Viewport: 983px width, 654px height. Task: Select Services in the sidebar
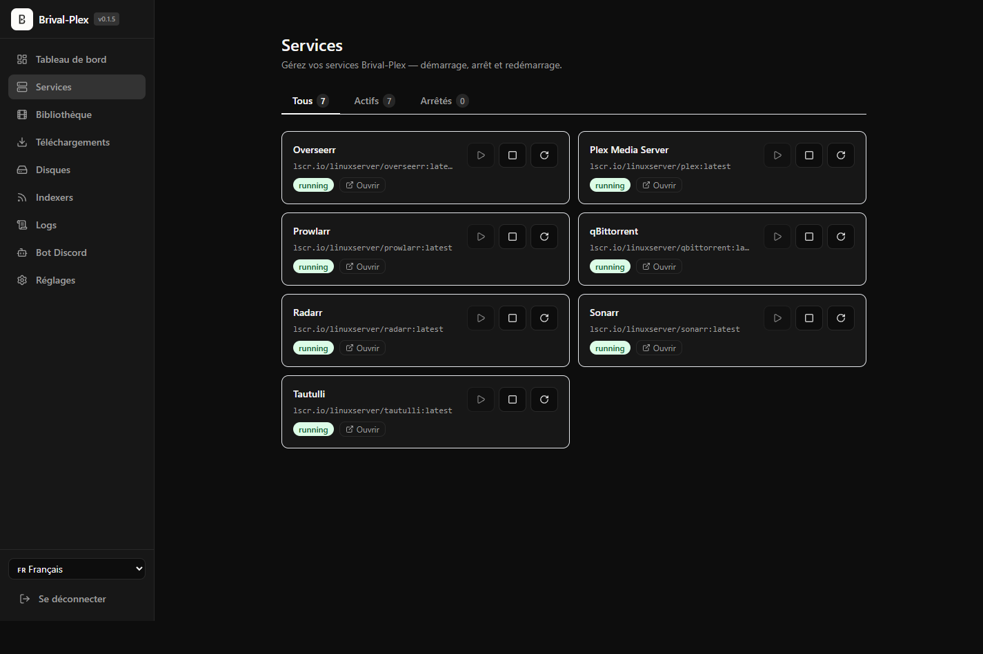[x=77, y=87]
